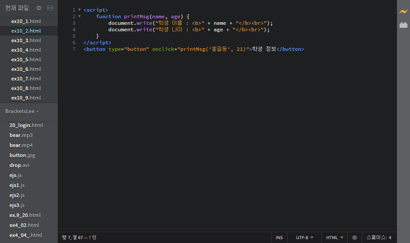Click the spaces indentation label

point(377,237)
